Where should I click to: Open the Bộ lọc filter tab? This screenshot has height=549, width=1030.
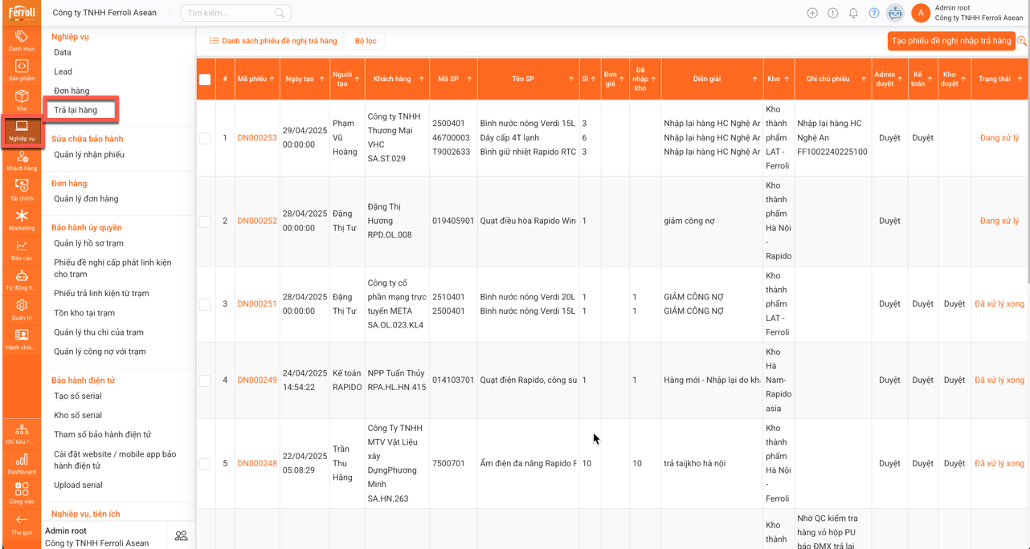(x=366, y=41)
